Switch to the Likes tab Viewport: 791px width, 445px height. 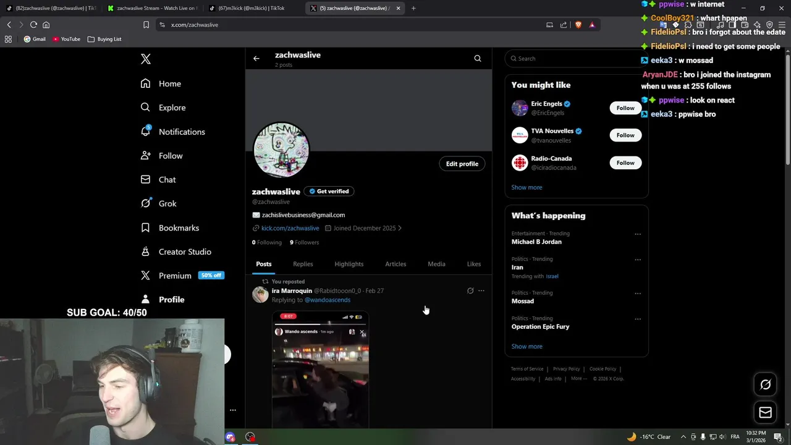[x=474, y=264]
